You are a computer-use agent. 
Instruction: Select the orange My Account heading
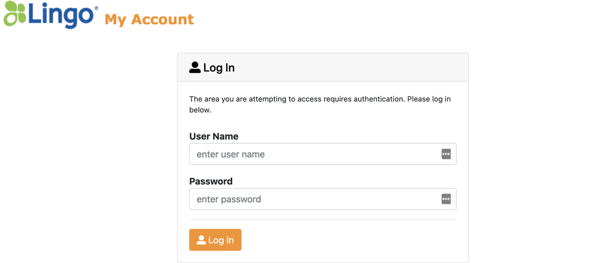point(149,19)
